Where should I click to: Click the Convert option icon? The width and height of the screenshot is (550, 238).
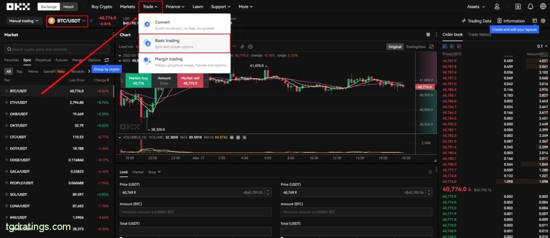coord(147,24)
